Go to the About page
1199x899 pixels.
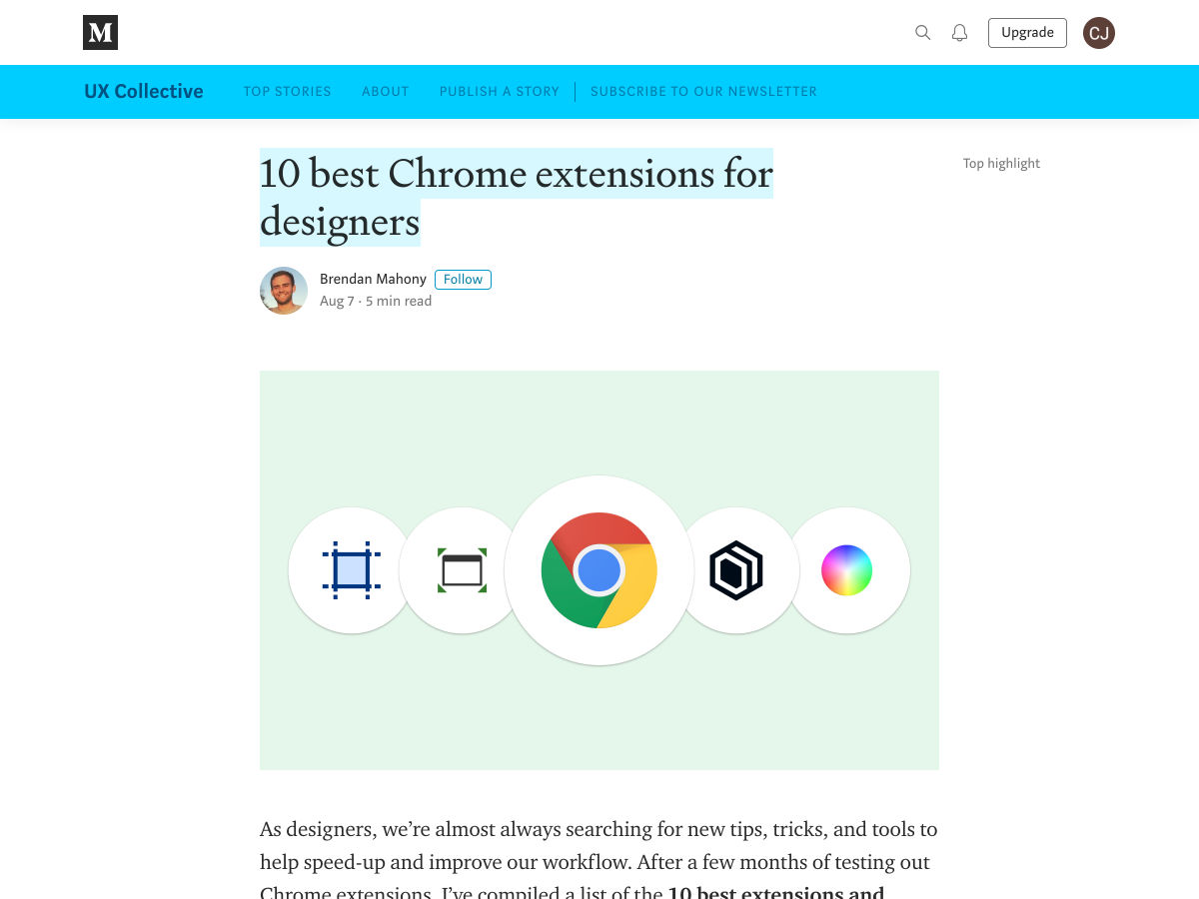coord(385,91)
